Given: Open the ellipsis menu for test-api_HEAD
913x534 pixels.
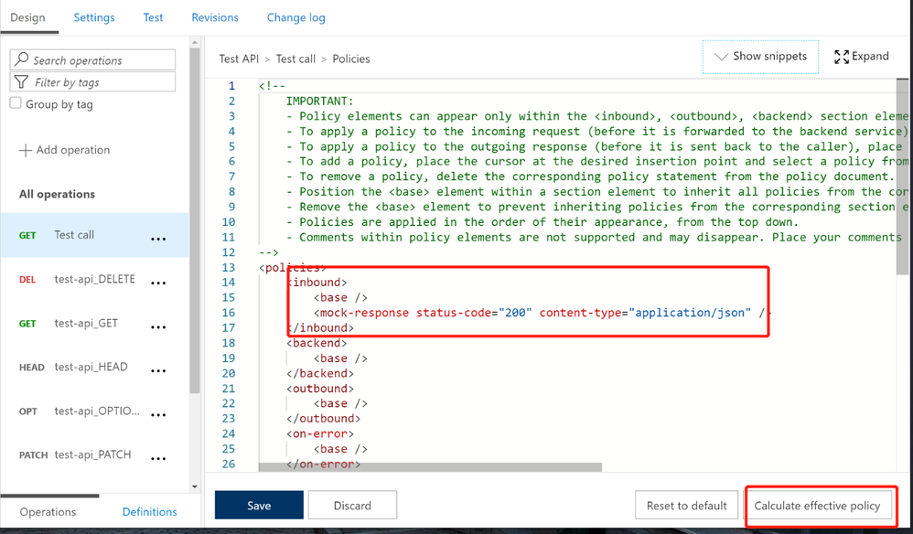Looking at the screenshot, I should (158, 370).
